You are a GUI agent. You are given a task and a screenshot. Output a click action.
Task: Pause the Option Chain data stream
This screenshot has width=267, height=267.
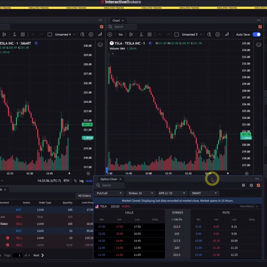243,186
